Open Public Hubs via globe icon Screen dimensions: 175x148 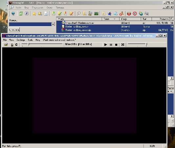tap(13, 13)
